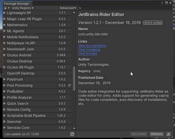Expand the Oculus XR Plugin package
The width and height of the screenshot is (175, 139).
pyautogui.click(x=4, y=67)
